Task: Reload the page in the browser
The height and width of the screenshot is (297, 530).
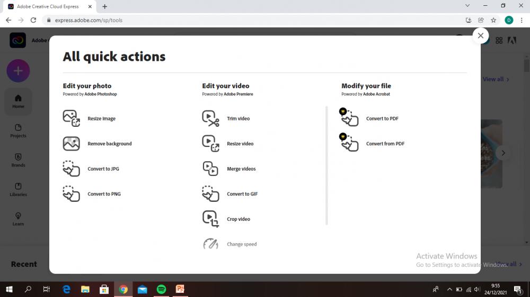Action: tap(33, 20)
